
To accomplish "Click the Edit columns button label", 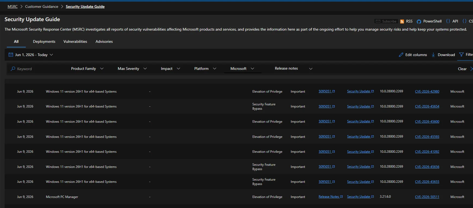I will coord(416,55).
